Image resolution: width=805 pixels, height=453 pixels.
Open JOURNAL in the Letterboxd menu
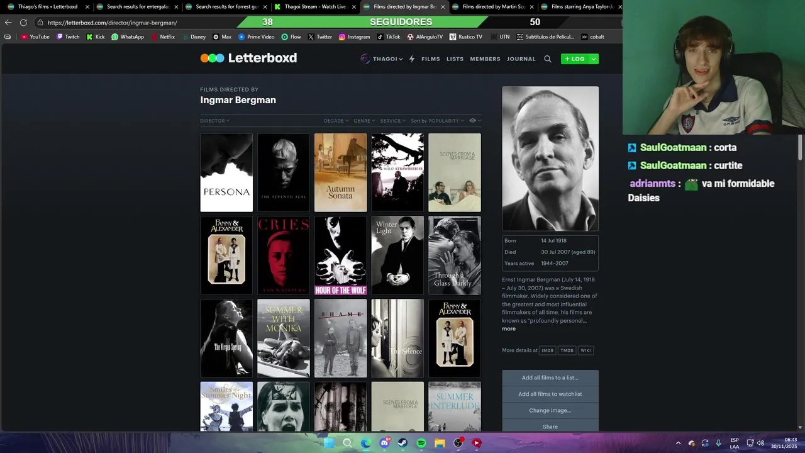pyautogui.click(x=521, y=59)
